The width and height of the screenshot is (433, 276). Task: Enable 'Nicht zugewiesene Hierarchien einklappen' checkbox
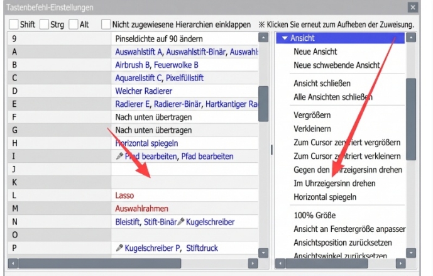(x=106, y=24)
